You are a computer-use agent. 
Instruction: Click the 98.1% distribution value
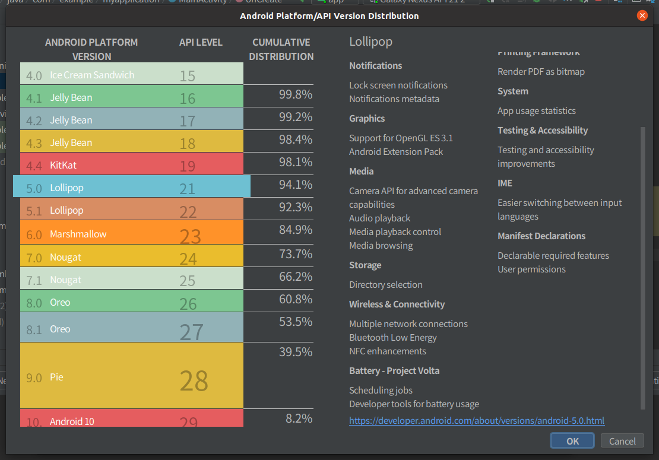tap(296, 162)
